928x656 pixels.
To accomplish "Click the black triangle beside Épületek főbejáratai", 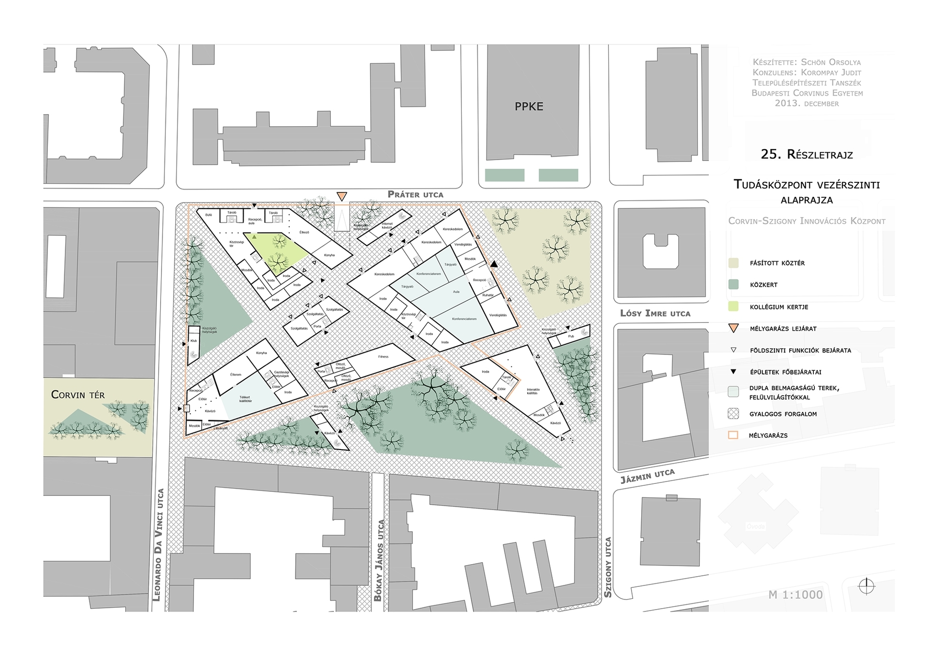I will coord(733,372).
